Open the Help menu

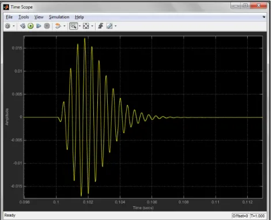pyautogui.click(x=79, y=17)
